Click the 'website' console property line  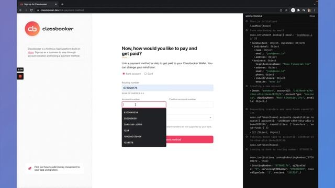point(269,81)
